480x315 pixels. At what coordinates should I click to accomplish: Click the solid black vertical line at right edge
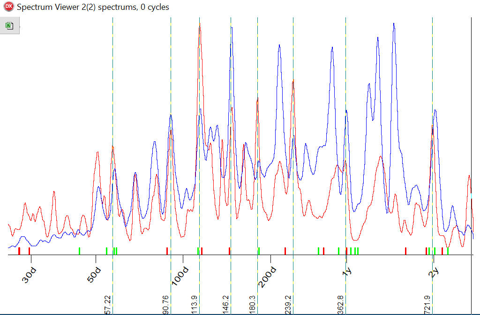pyautogui.click(x=471, y=140)
